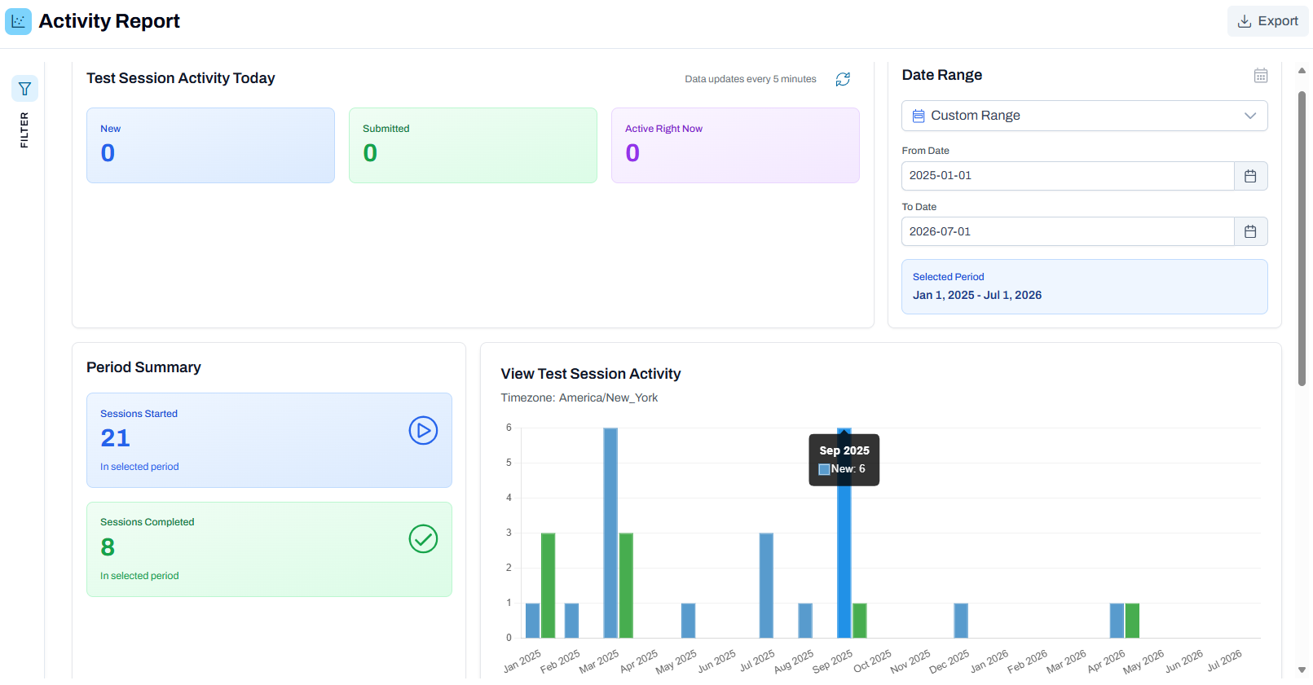Click the Jan 2025 green bar
This screenshot has width=1313, height=685.
coord(548,586)
